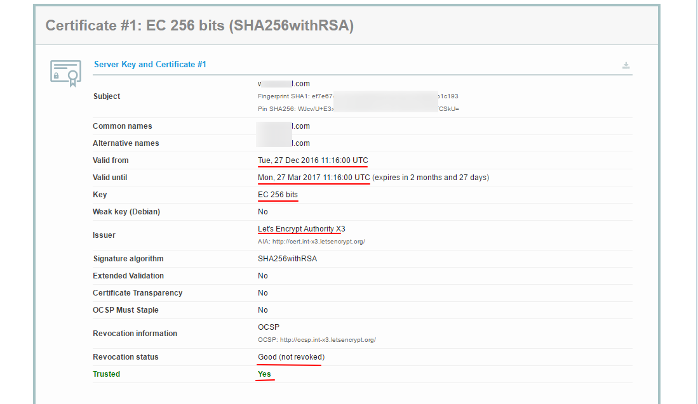This screenshot has width=698, height=404.
Task: Click the Extended Validation No value
Action: 263,276
